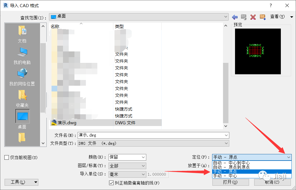Open 文档 in the places sidebar
The height and width of the screenshot is (190, 296).
pos(22,34)
